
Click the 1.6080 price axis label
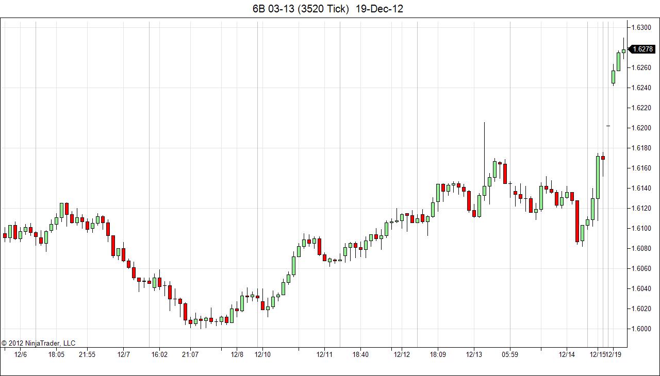[642, 248]
